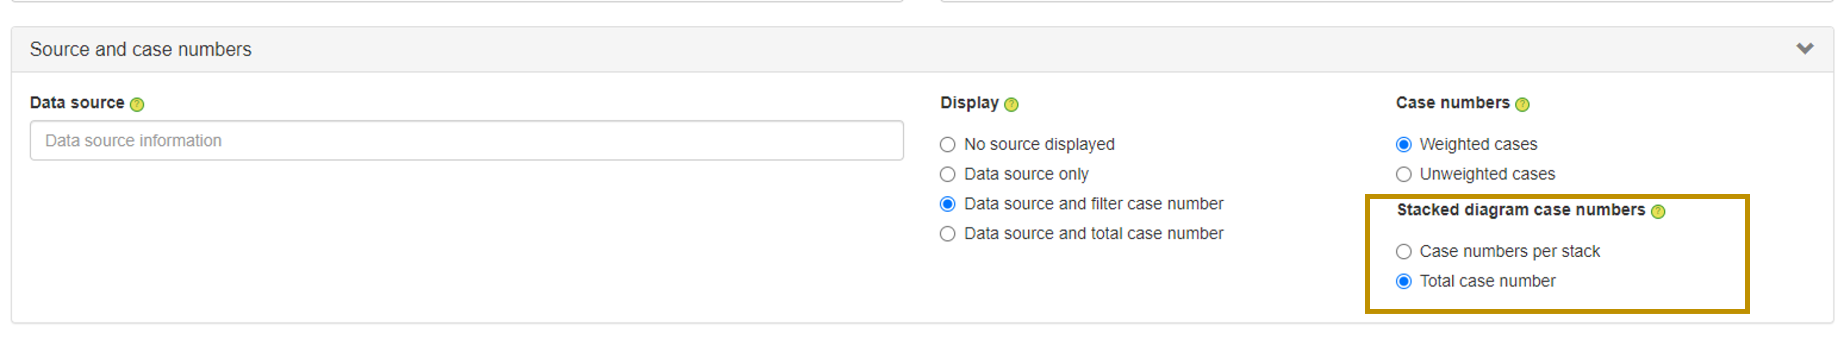Screen dimensions: 1844x339
Task: Collapse the panel using the chevron arrow
Action: coord(1805,49)
